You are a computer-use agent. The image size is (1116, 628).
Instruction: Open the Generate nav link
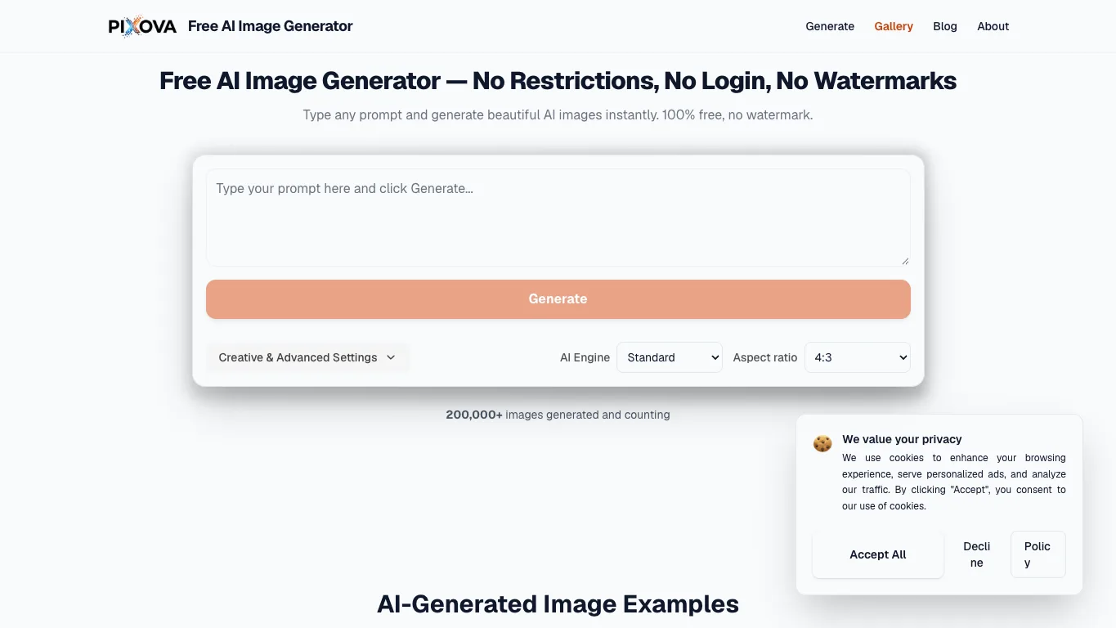[x=830, y=26]
